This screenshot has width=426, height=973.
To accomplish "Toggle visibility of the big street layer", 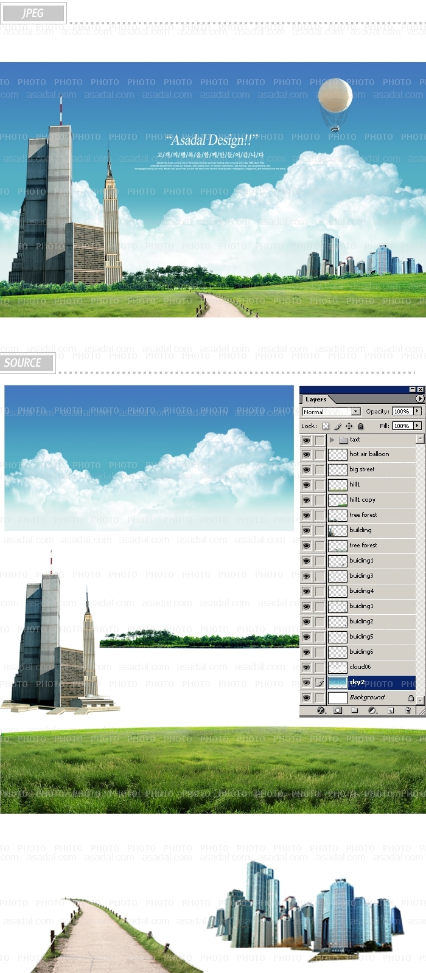I will pyautogui.click(x=306, y=470).
